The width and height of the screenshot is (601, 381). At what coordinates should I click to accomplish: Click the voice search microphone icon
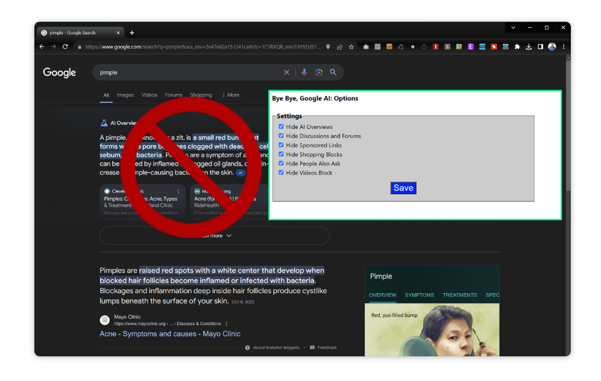click(304, 72)
